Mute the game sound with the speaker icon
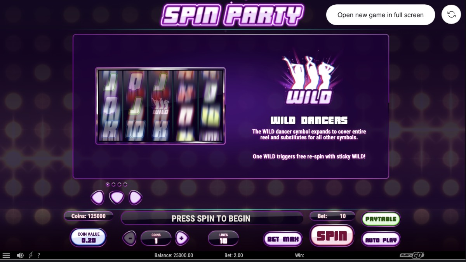The width and height of the screenshot is (466, 262). [x=20, y=255]
